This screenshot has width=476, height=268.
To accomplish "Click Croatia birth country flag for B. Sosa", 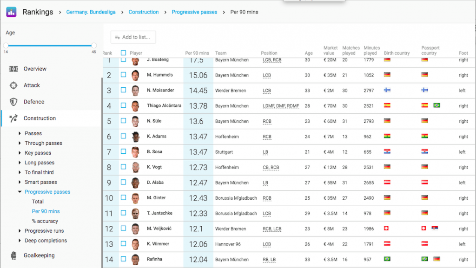I will [x=387, y=151].
